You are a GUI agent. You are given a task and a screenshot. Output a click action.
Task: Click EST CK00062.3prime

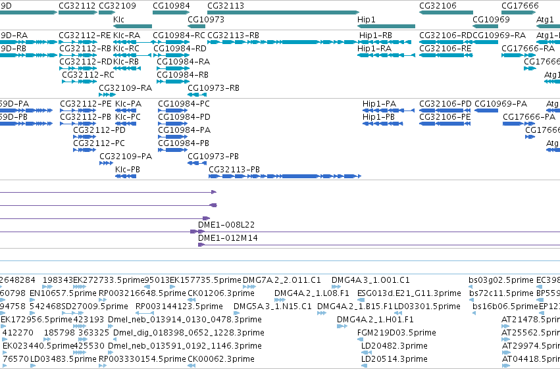(x=220, y=359)
